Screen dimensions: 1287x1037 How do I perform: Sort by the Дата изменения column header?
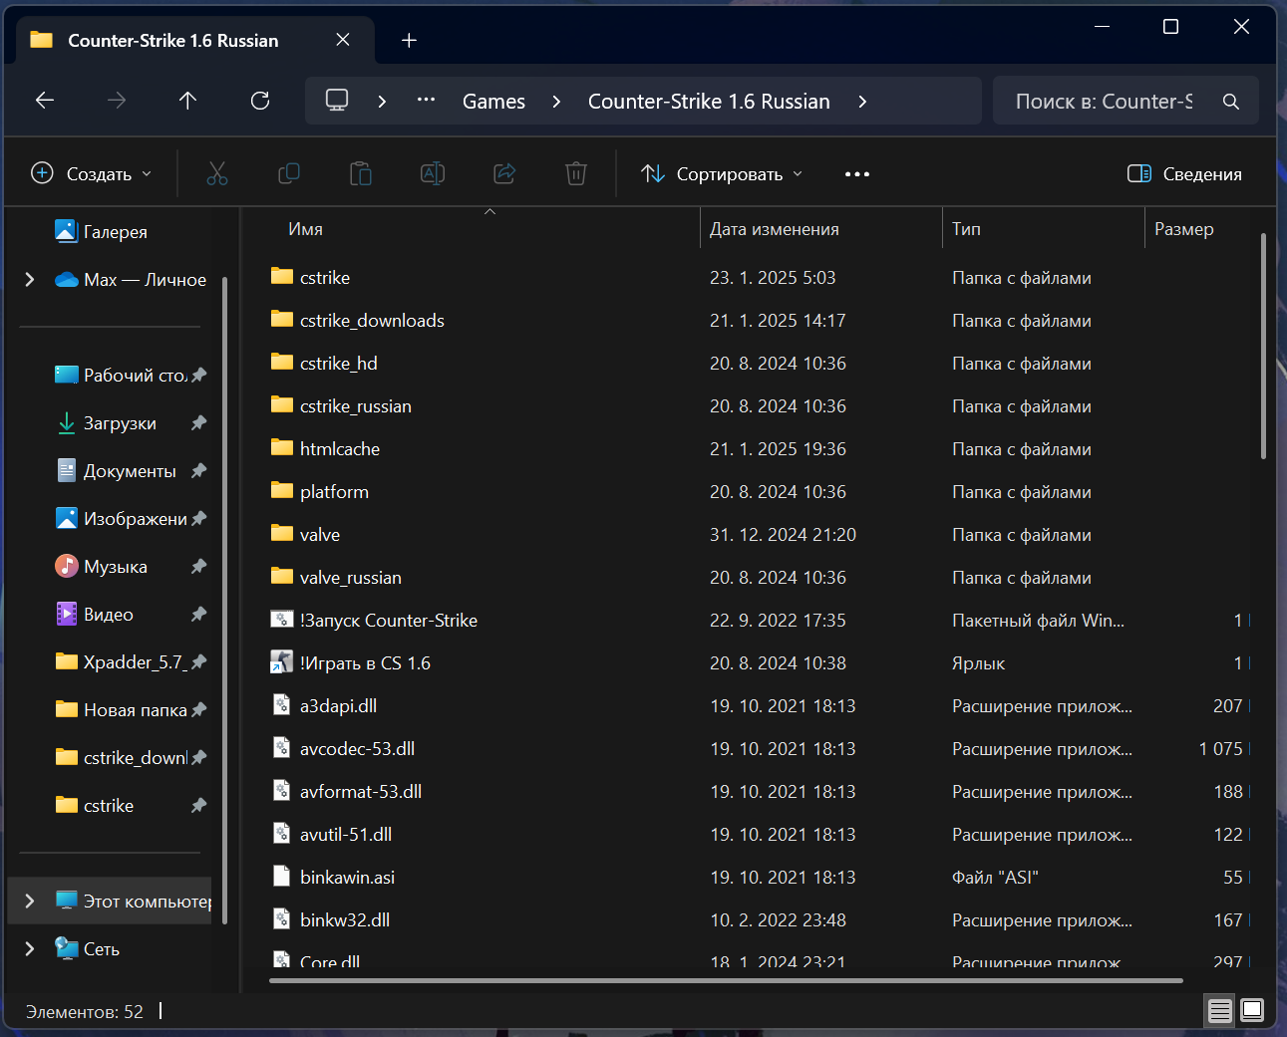point(775,229)
